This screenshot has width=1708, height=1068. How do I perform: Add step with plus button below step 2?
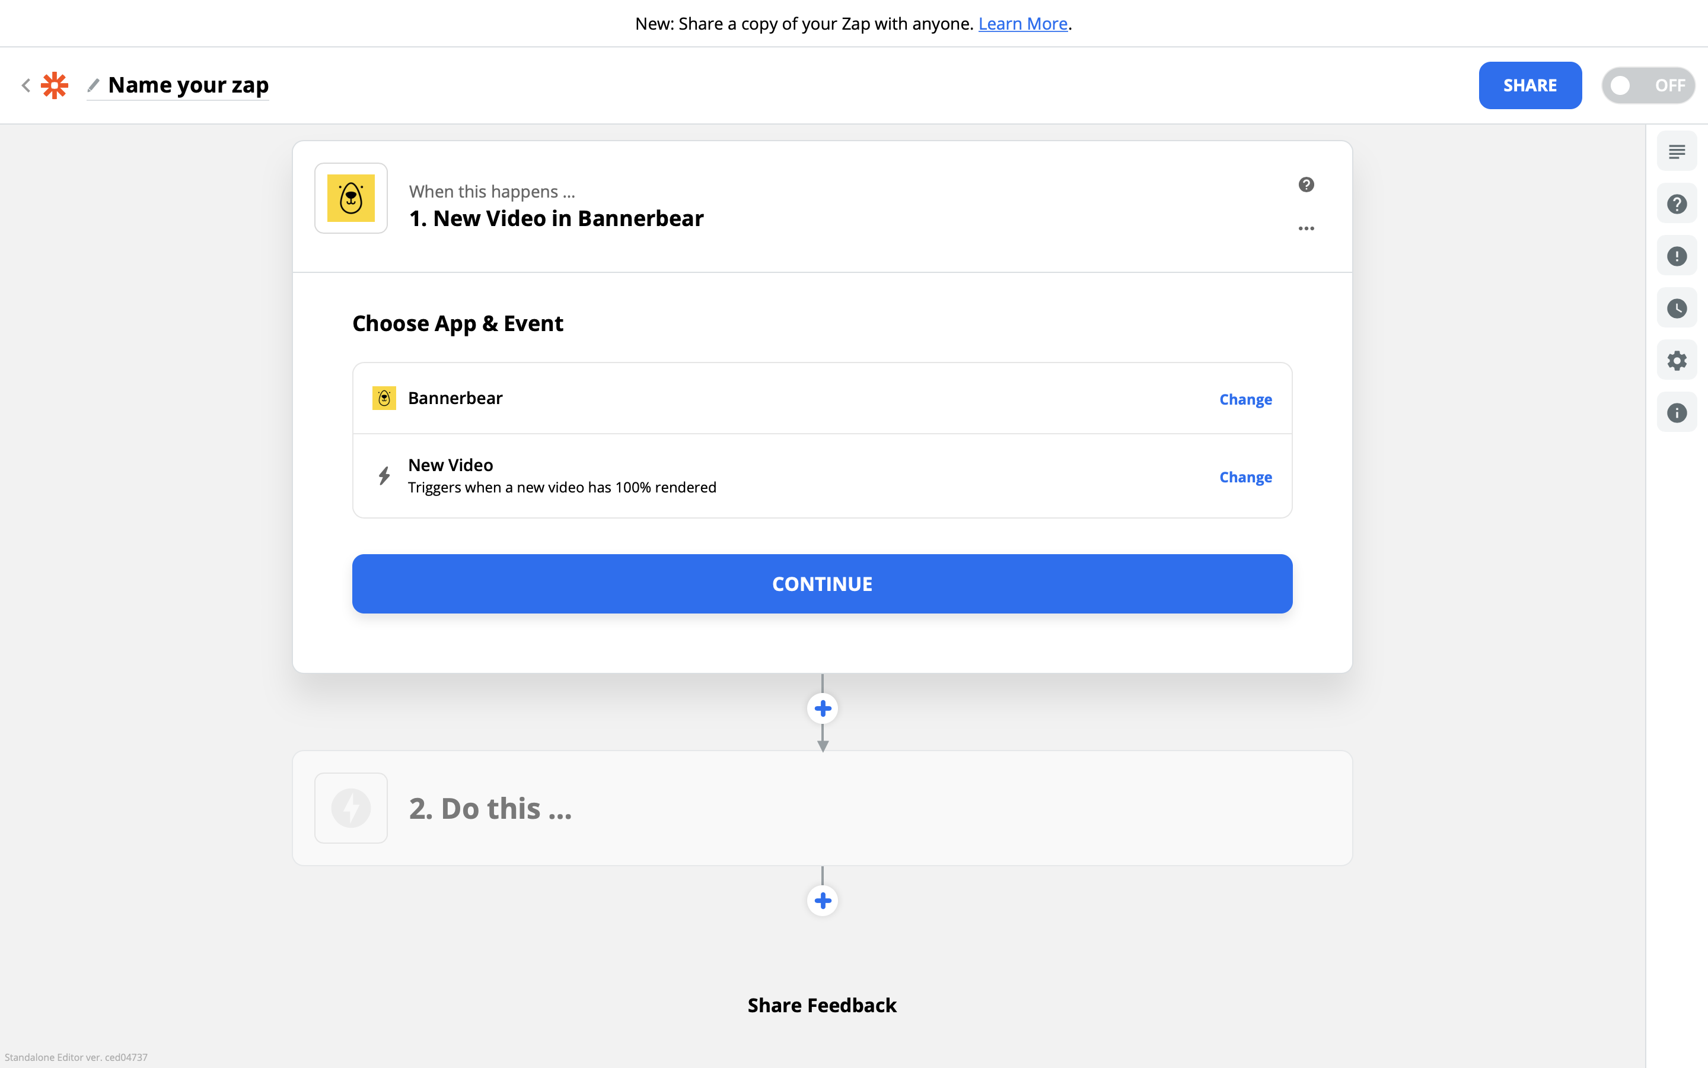tap(822, 901)
